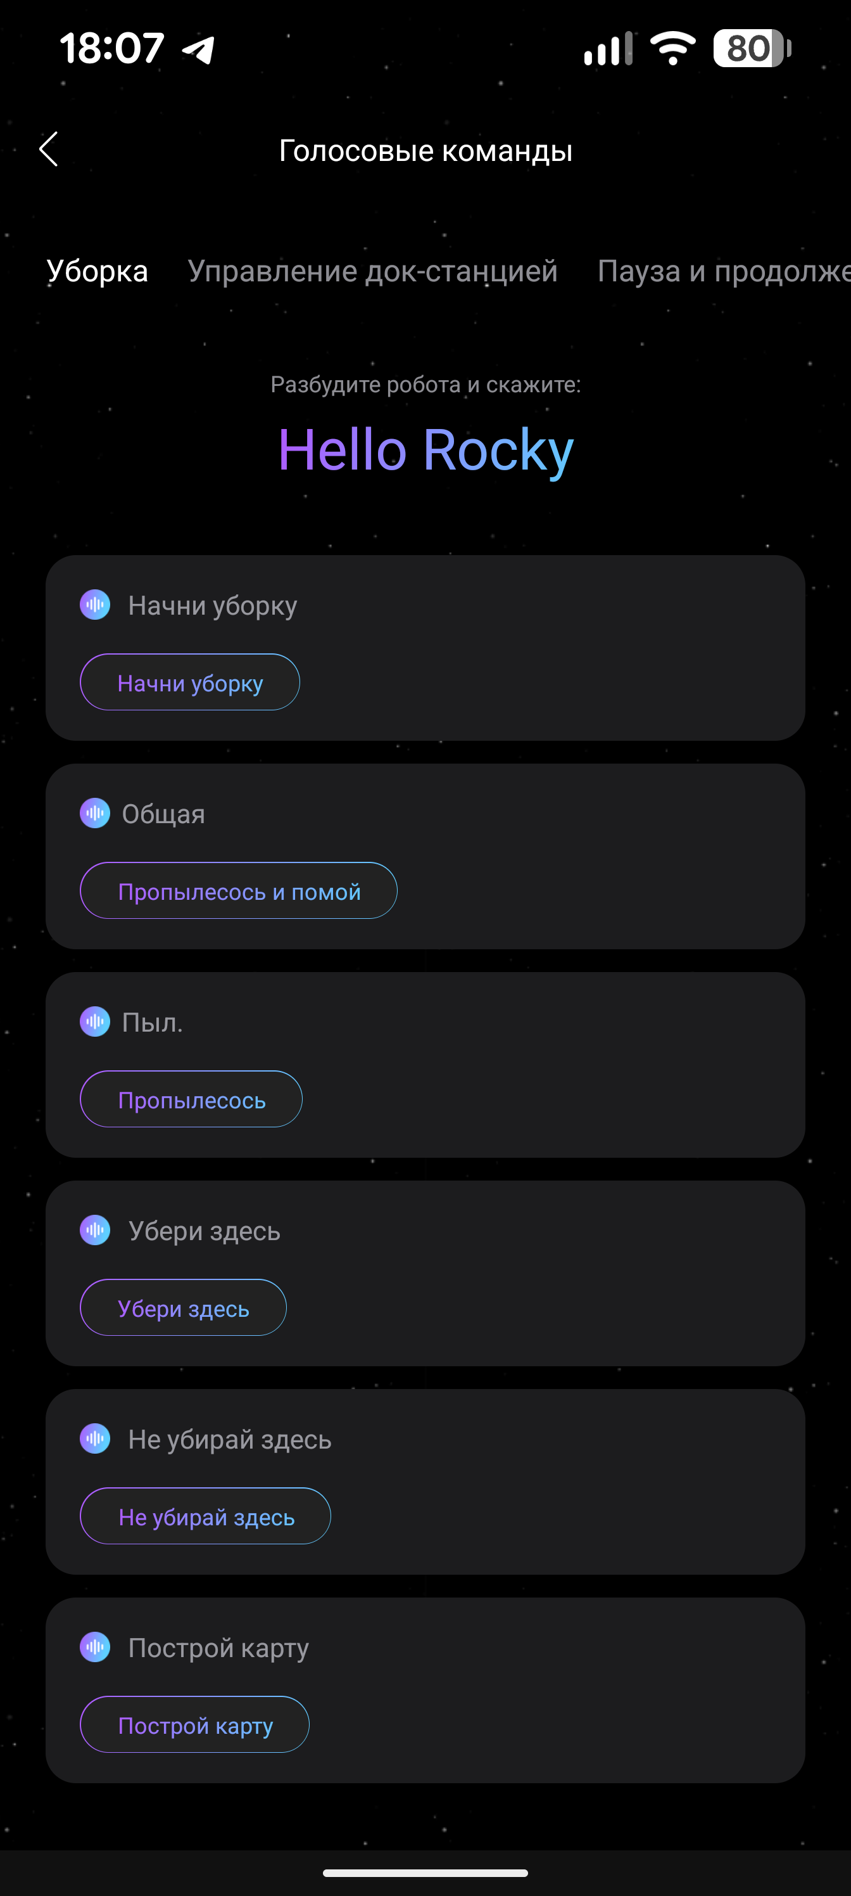Image resolution: width=851 pixels, height=1896 pixels.
Task: Tap voice icon next to Убери здесь heading
Action: click(95, 1230)
